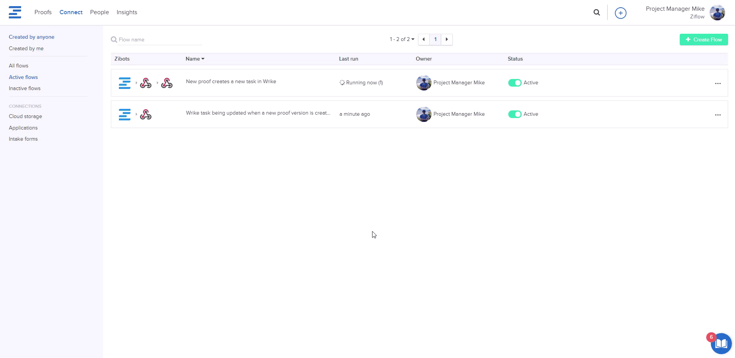Click the last webhook zibot in first flow
Viewport: 735px width, 358px height.
pos(167,83)
